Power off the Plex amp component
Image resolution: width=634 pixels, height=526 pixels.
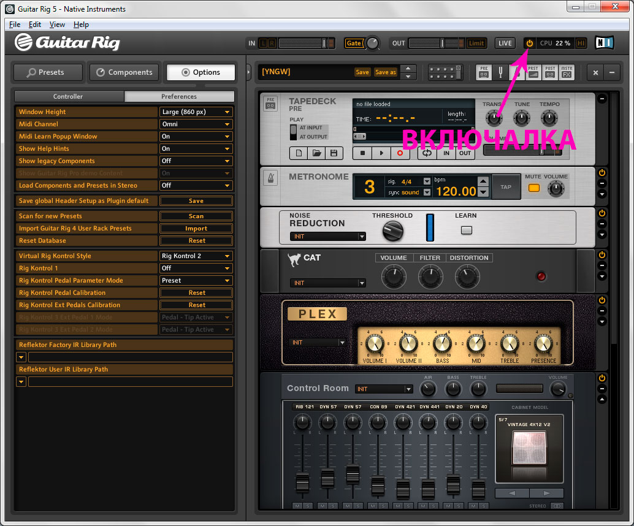(602, 300)
